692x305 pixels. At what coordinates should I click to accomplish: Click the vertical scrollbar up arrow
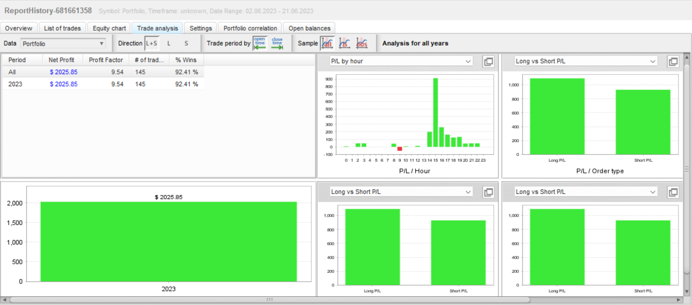pos(687,57)
